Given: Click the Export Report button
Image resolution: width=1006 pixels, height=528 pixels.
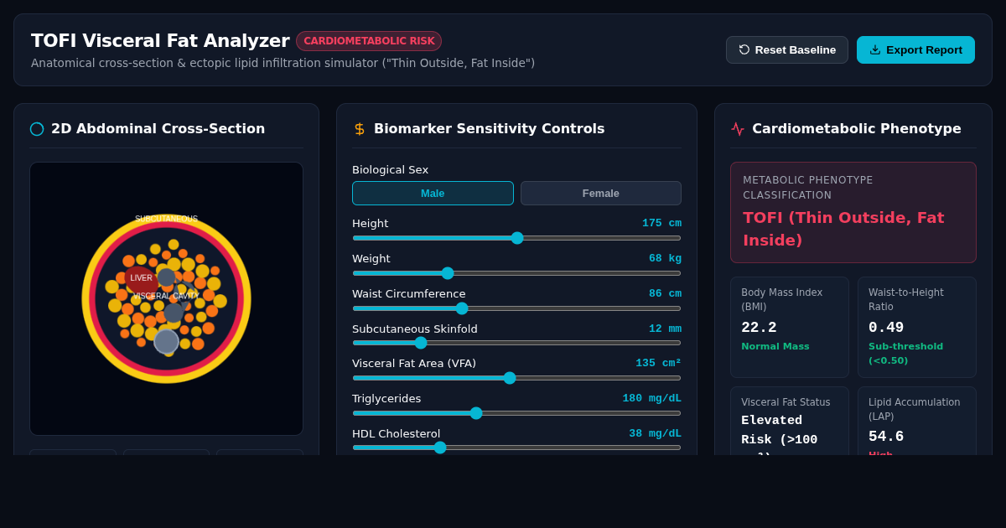Looking at the screenshot, I should coord(915,49).
